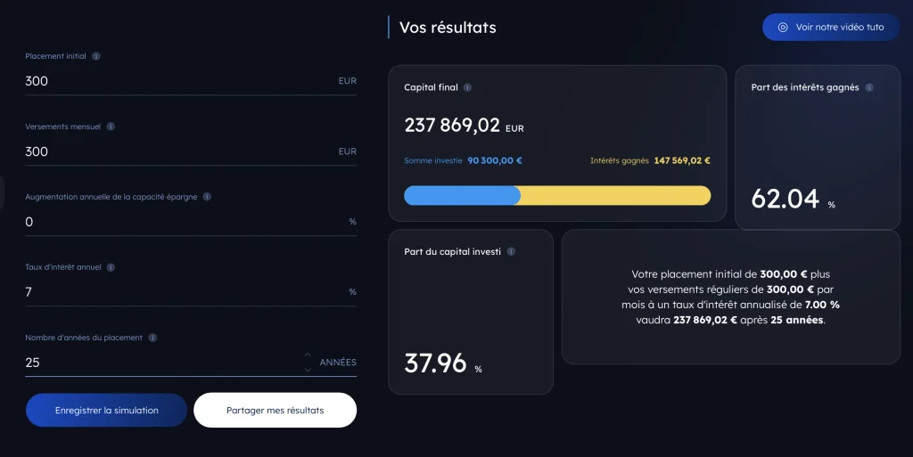Click info icon next to Versements mensuel
This screenshot has height=457, width=913.
click(111, 126)
